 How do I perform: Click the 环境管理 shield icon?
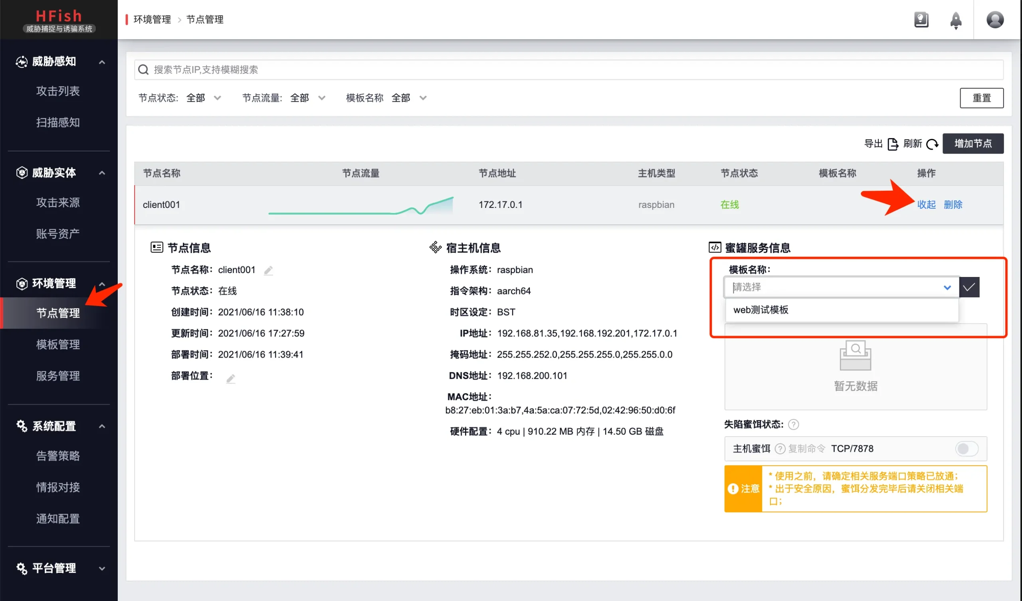point(22,284)
